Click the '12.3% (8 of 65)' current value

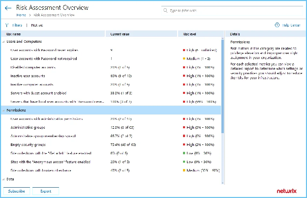(122, 127)
